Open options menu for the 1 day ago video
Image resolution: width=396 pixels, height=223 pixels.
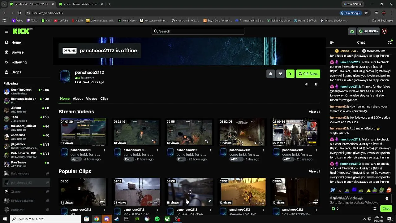tap(263, 150)
